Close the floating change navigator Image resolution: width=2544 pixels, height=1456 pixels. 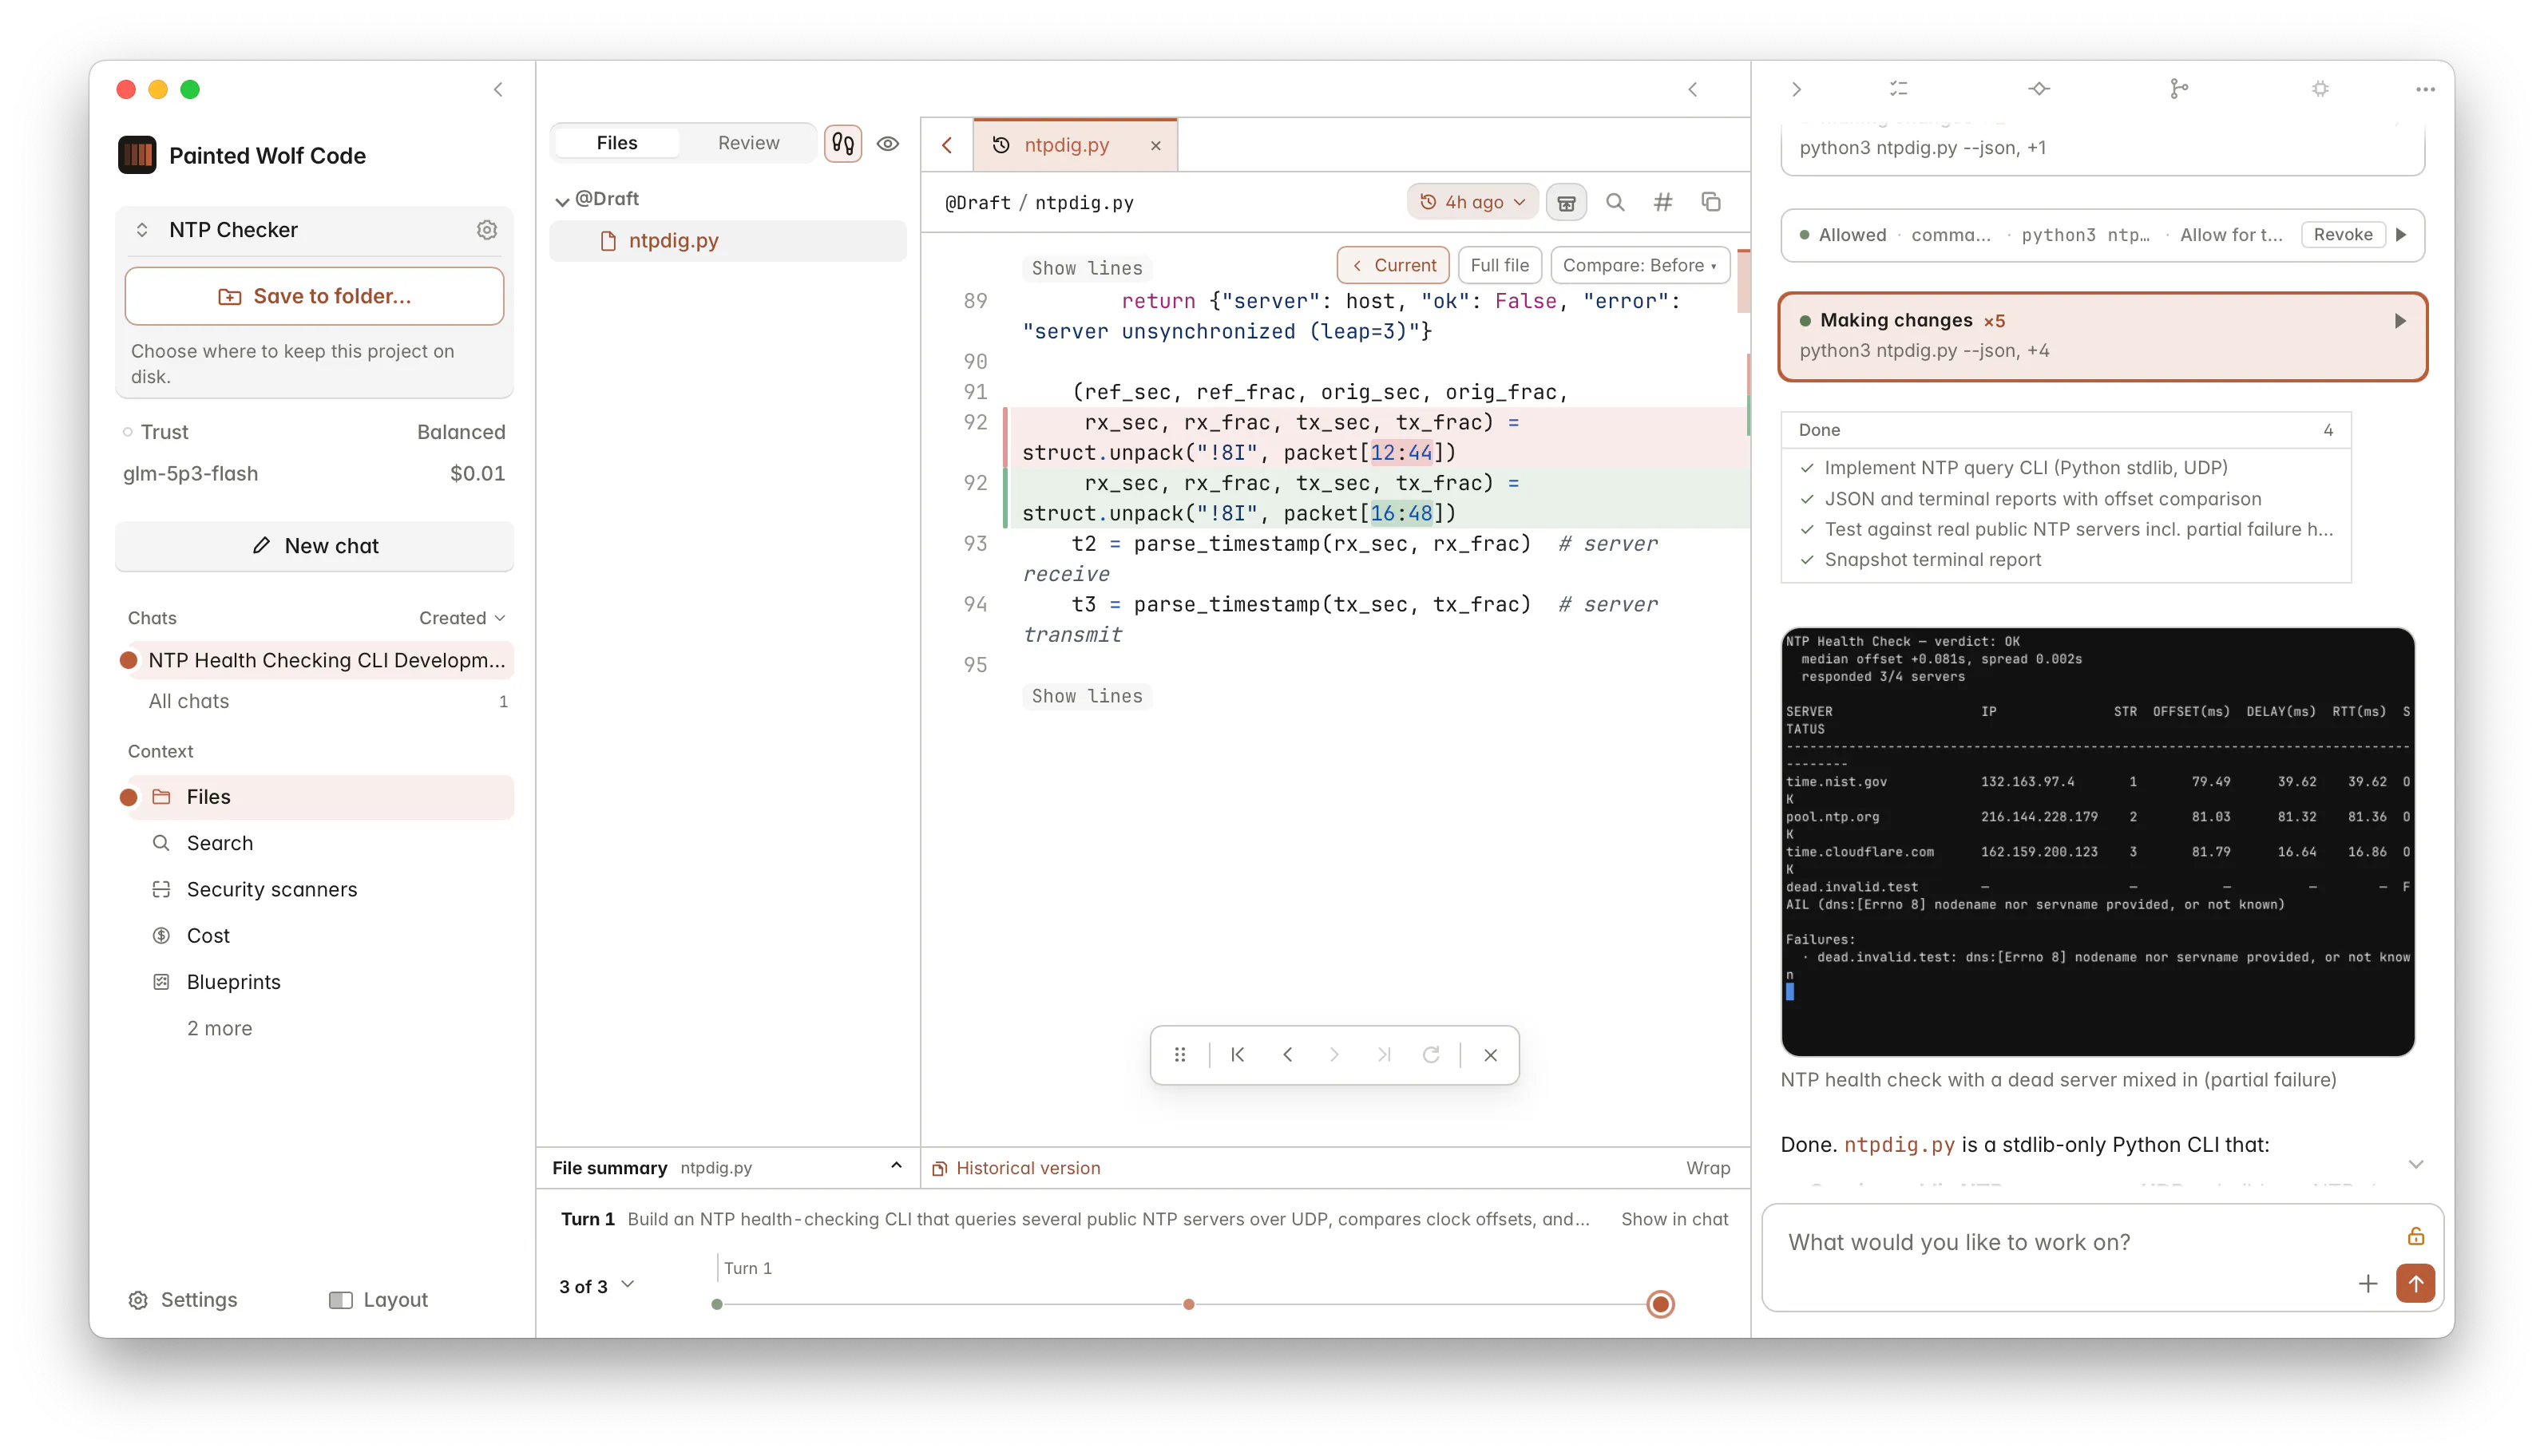click(1490, 1055)
